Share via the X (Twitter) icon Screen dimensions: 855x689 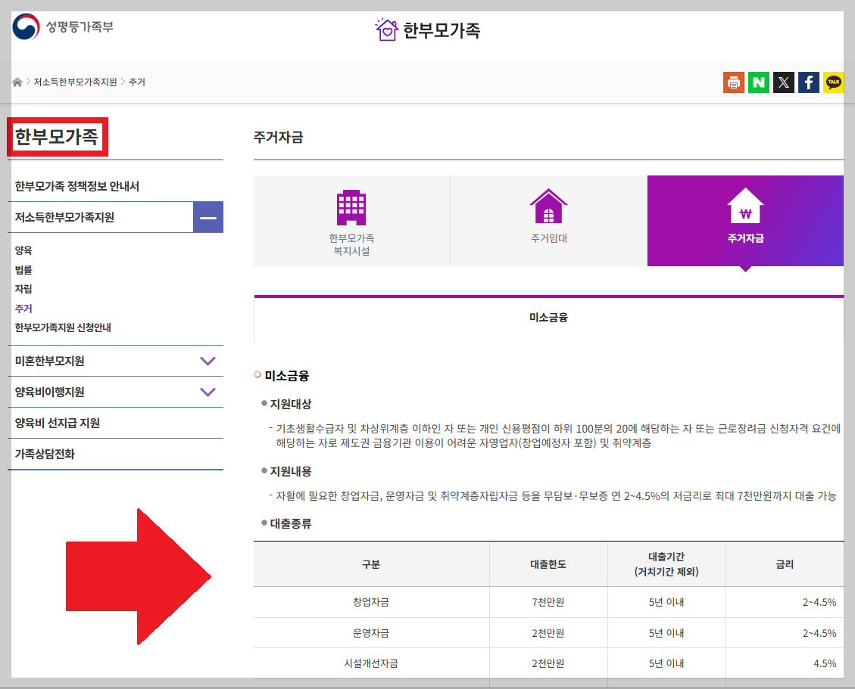coord(783,82)
